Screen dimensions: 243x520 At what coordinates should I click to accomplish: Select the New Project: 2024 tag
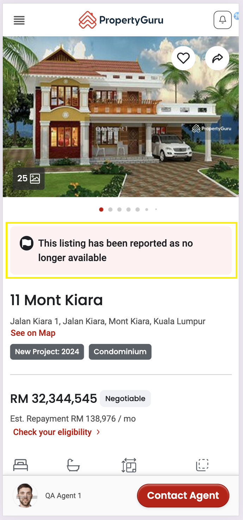(x=47, y=352)
